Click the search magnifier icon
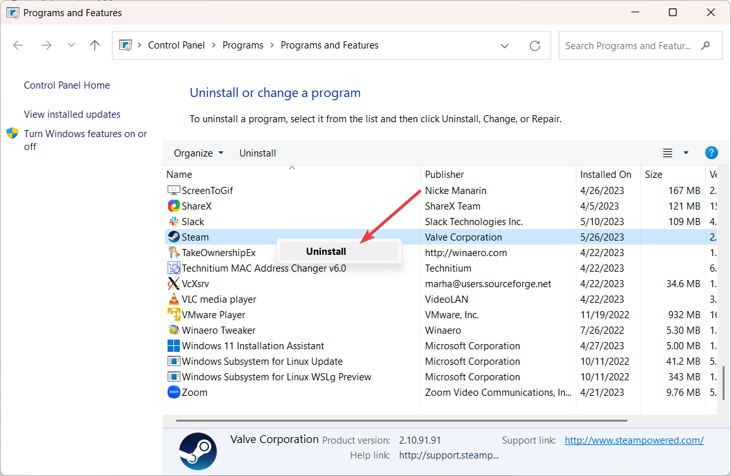This screenshot has width=731, height=476. [705, 46]
